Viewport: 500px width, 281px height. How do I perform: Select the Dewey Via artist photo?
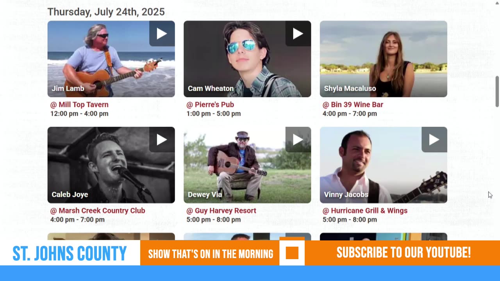tap(247, 165)
